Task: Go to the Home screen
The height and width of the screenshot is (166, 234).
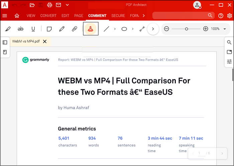Action: coord(17,16)
